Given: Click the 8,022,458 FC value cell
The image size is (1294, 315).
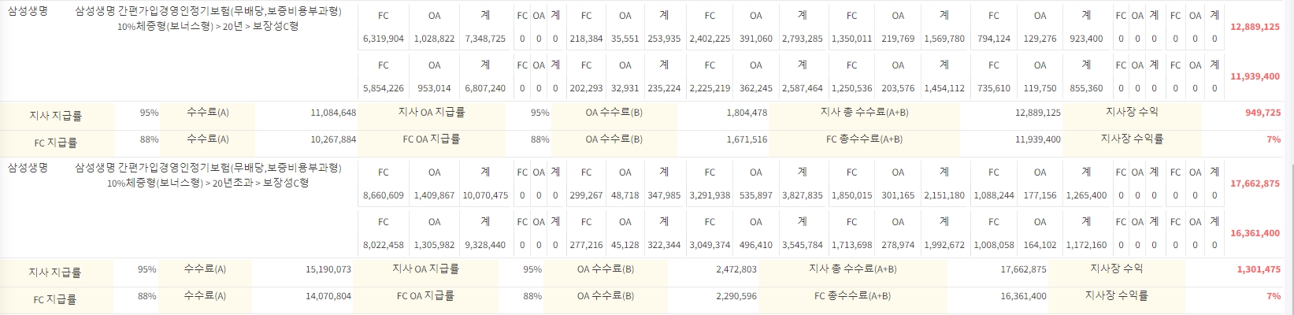Looking at the screenshot, I should pyautogui.click(x=384, y=246).
